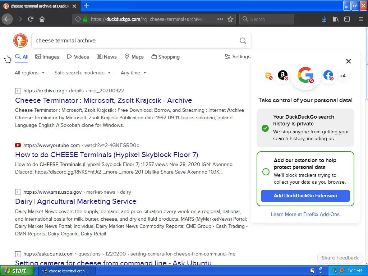Open the All regions dropdown
The height and width of the screenshot is (276, 368).
29,73
